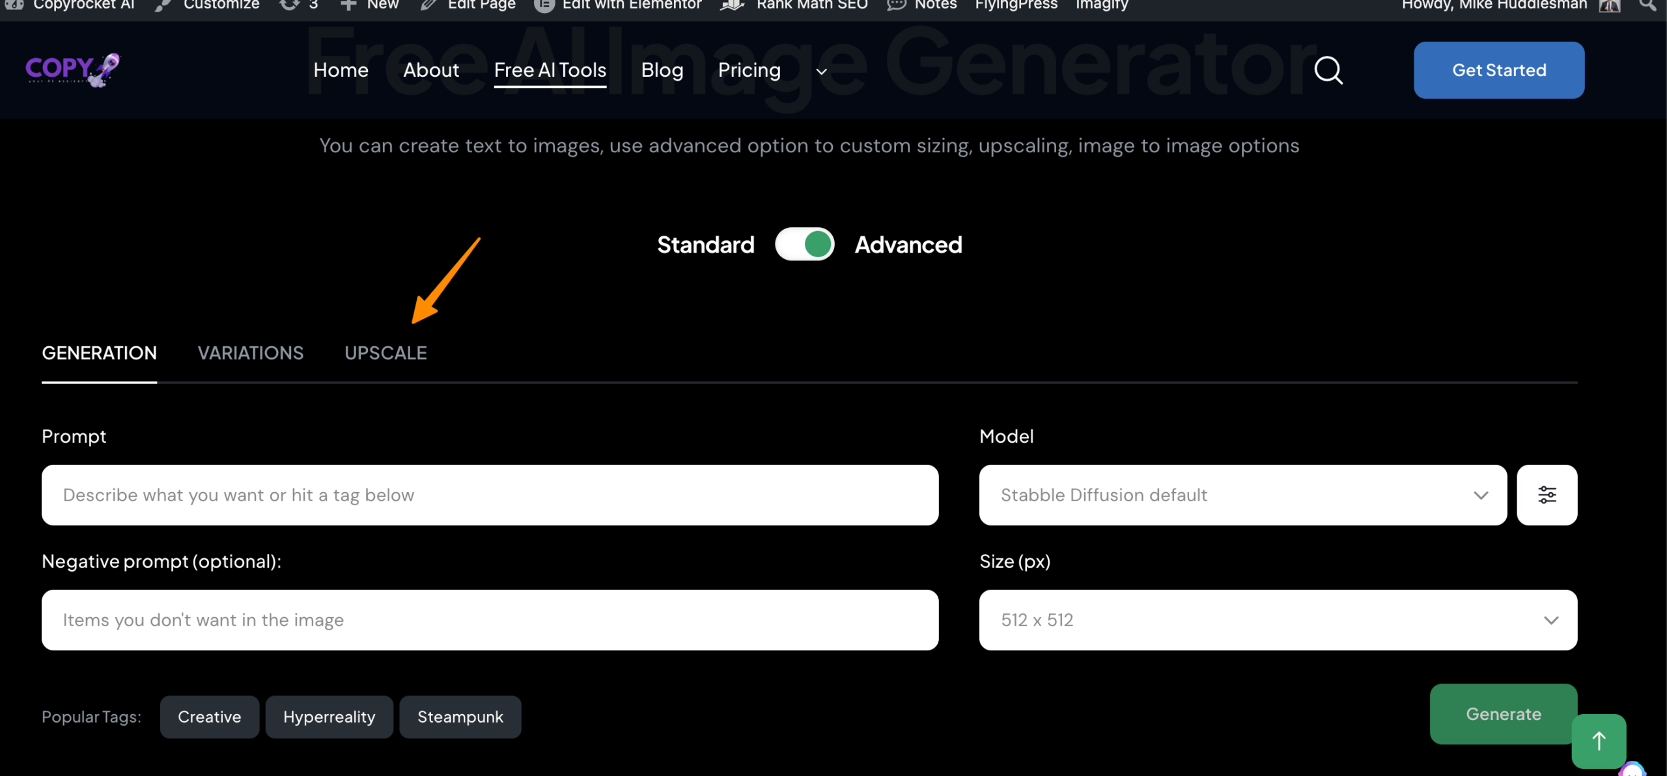Toggle the Standard/Advanced switch
Viewport: 1667px width, 776px height.
pos(804,245)
